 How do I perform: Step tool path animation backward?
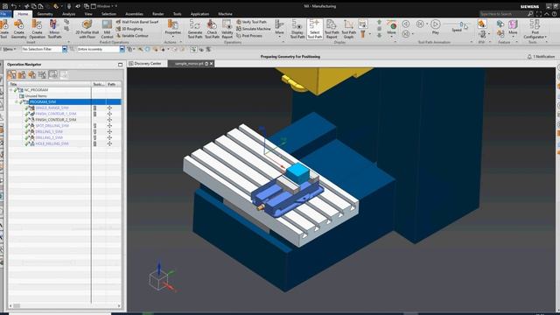coord(406,24)
